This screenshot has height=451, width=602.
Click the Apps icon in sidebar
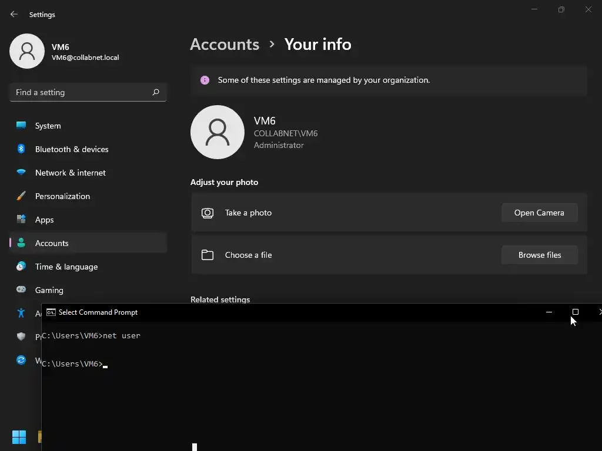[x=21, y=219]
